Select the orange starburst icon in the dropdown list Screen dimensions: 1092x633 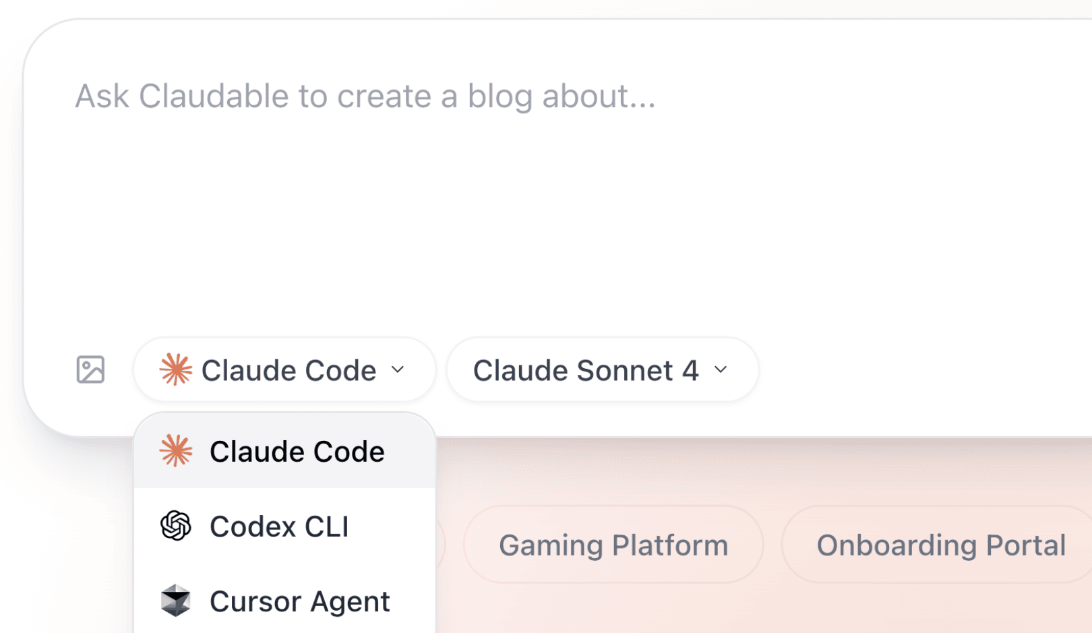[x=177, y=451]
